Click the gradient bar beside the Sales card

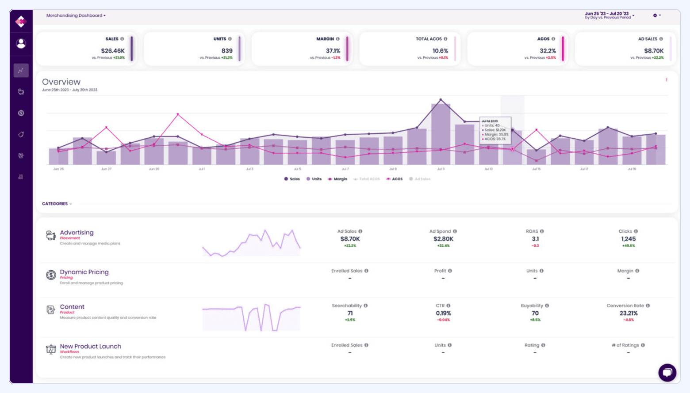coord(133,48)
